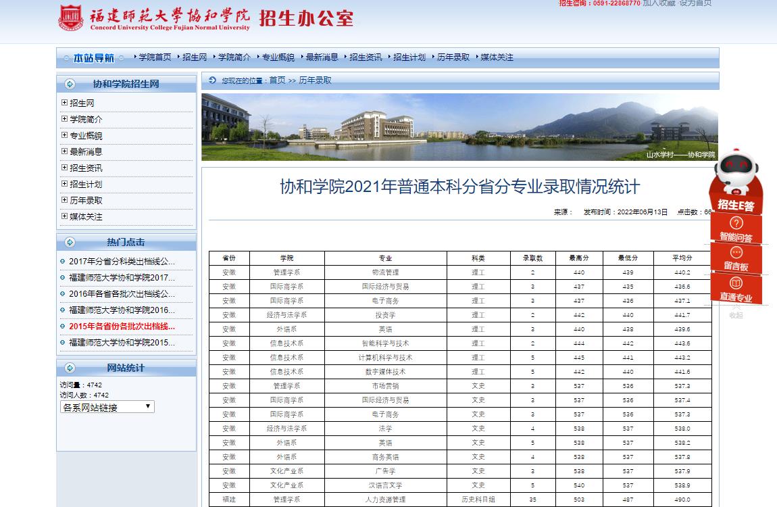Open hot link 2016年各省各批次出档线公...
Image resolution: width=777 pixels, height=507 pixels.
(x=122, y=294)
